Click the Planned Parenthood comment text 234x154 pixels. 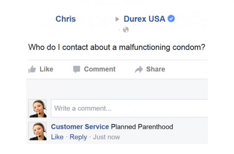(x=142, y=127)
